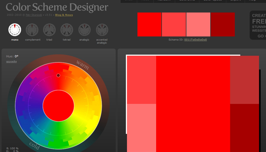Viewport: 266px width, 152px height.
Task: Select the second, lighter red palette swatch
Action: pyautogui.click(x=174, y=25)
